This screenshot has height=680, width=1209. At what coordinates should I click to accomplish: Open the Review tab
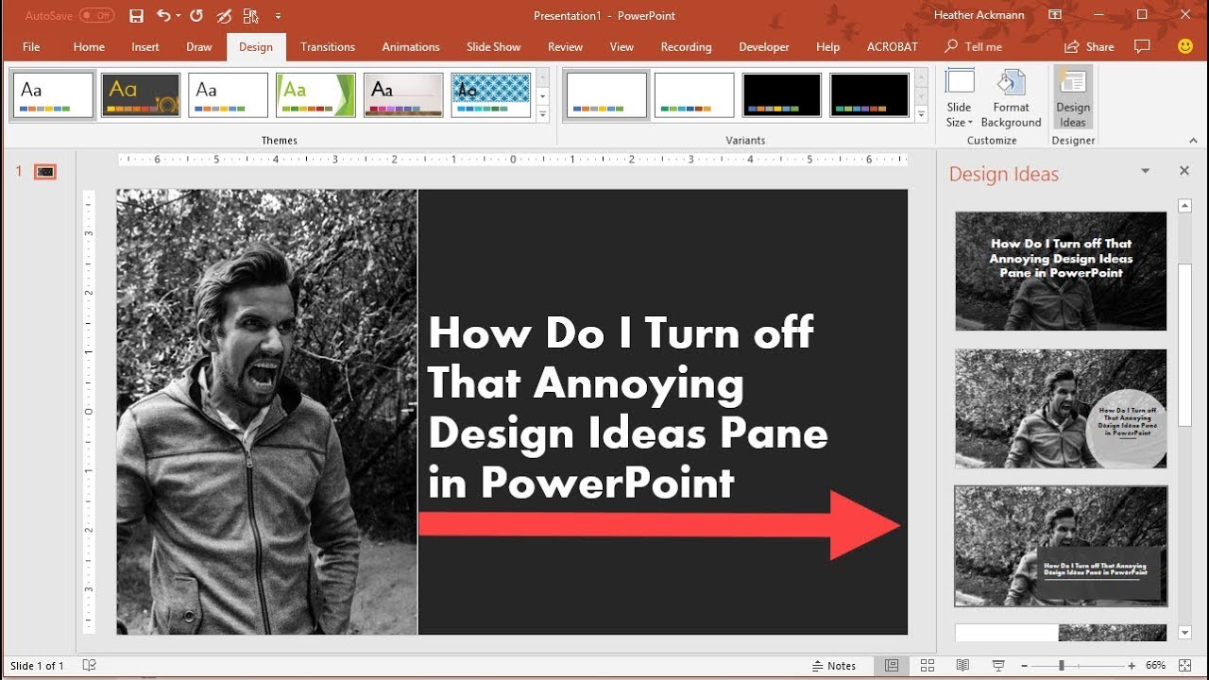[566, 46]
